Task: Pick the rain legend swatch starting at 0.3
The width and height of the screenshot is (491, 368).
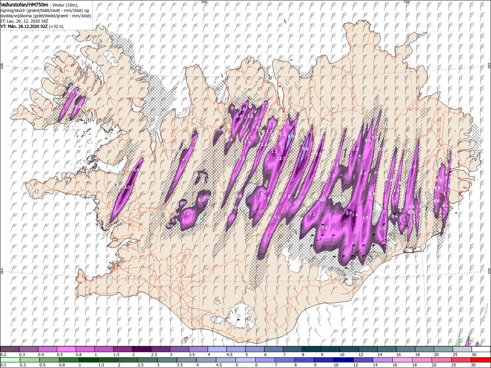Action: (x=30, y=360)
